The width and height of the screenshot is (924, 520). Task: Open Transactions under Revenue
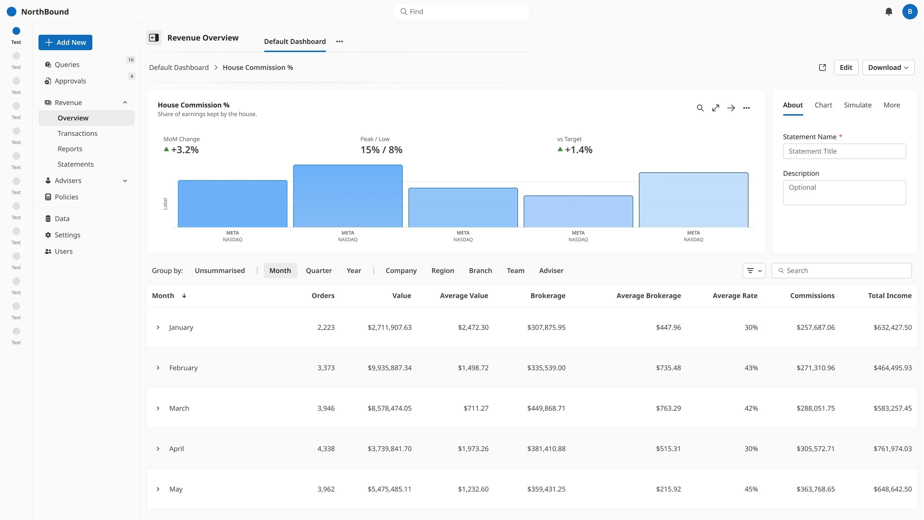[x=77, y=134]
